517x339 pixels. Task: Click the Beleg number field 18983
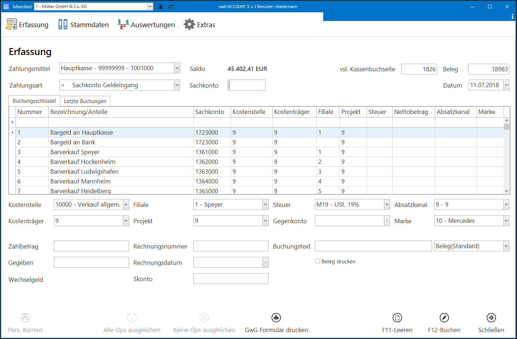pyautogui.click(x=489, y=69)
